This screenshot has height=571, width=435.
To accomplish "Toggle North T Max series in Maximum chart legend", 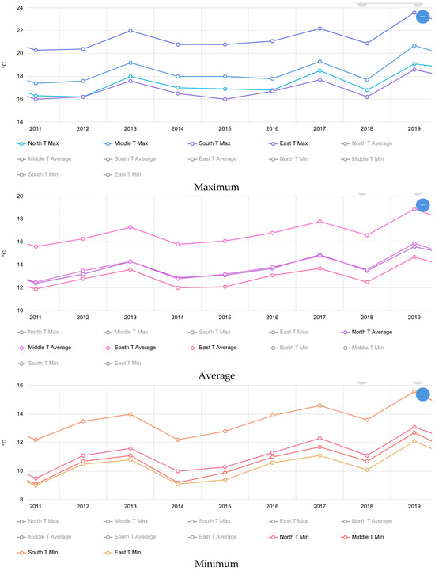I will click(38, 143).
